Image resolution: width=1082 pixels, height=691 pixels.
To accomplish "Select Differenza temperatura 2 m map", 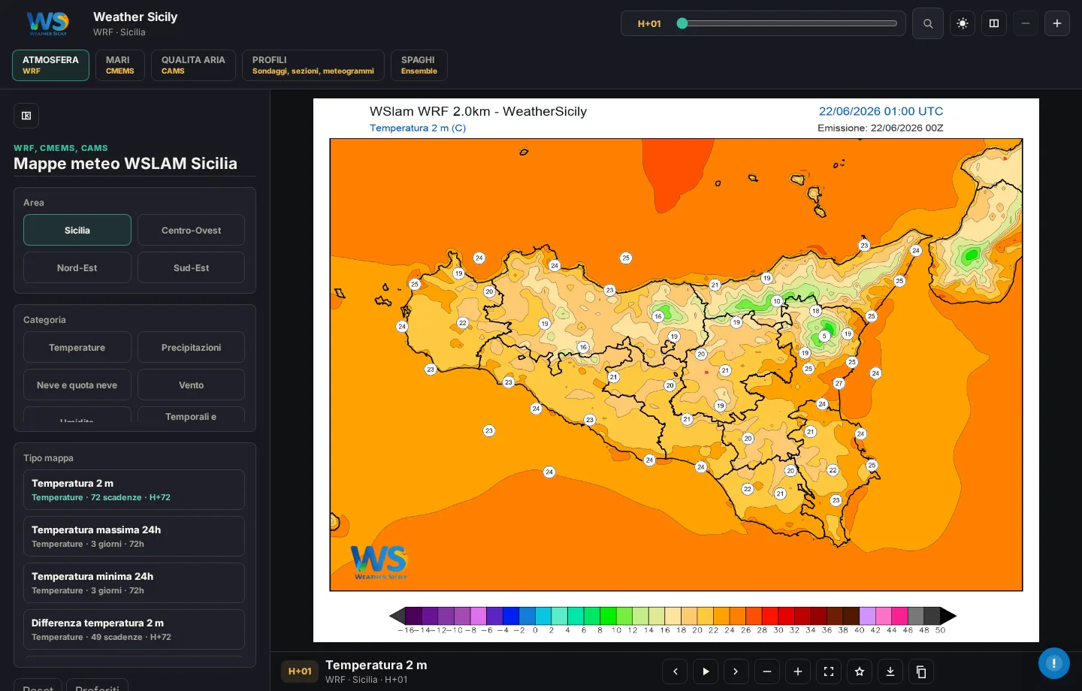I will tap(134, 629).
